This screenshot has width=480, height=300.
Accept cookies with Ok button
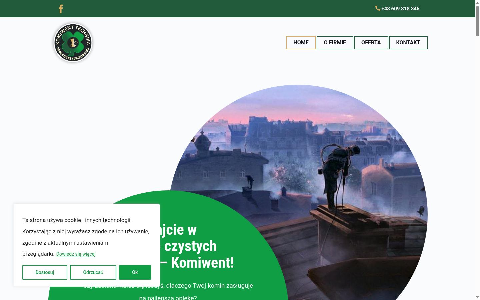135,272
